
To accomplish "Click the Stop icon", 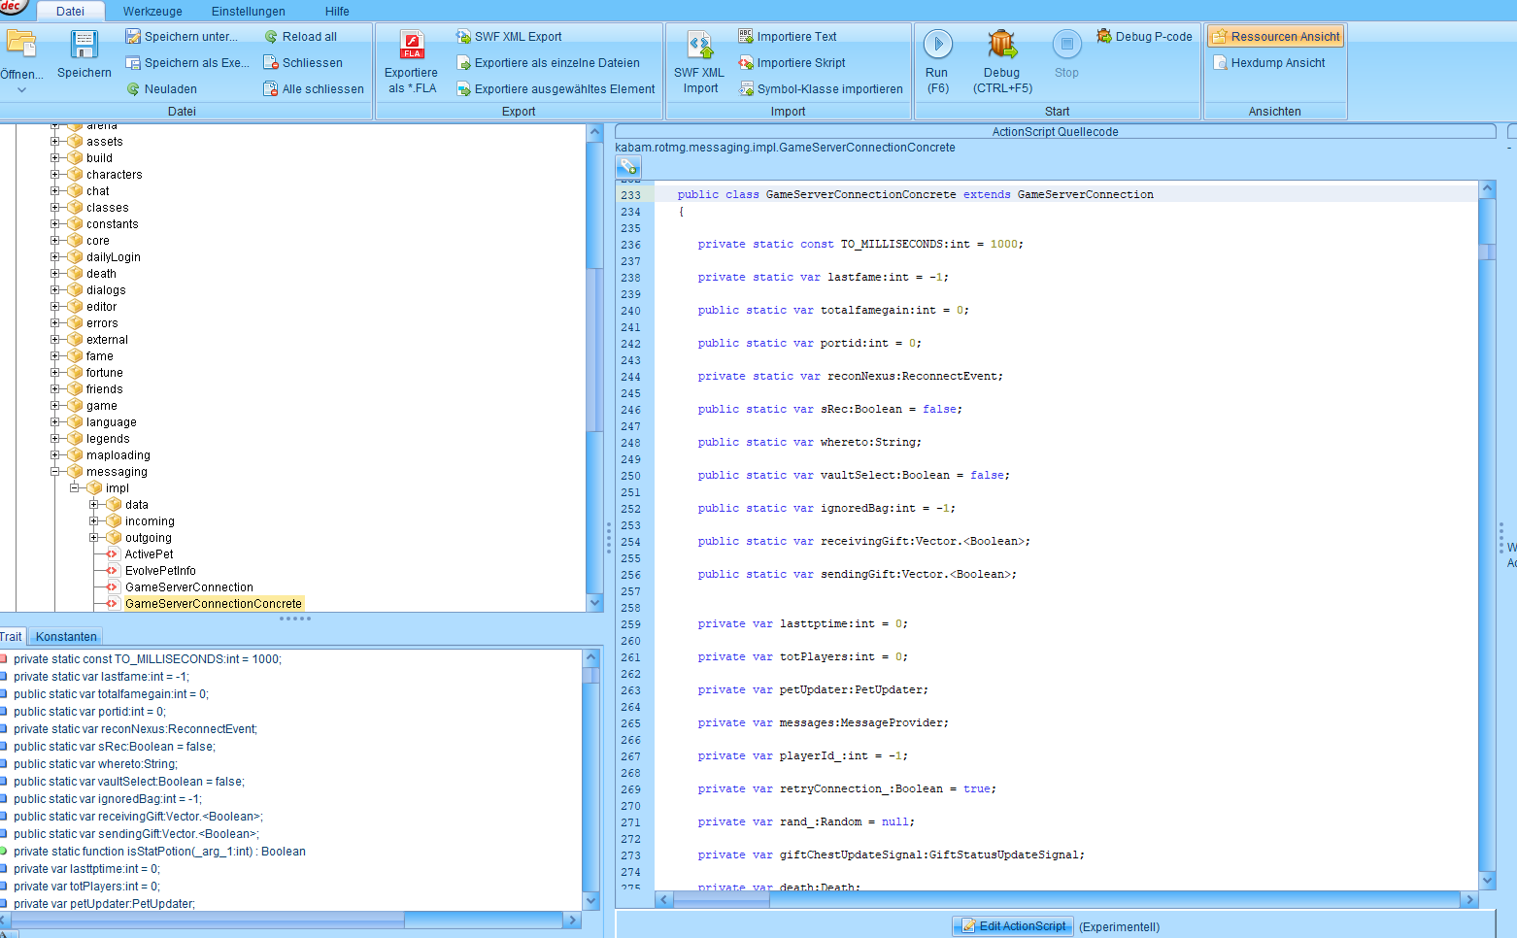I will click(1066, 44).
